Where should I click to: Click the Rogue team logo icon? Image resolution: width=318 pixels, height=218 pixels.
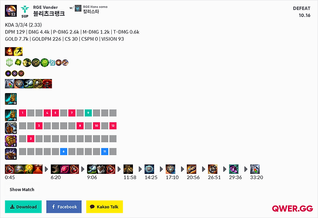tap(25, 9)
